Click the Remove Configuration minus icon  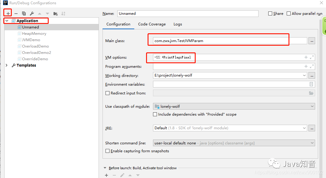tap(16, 14)
